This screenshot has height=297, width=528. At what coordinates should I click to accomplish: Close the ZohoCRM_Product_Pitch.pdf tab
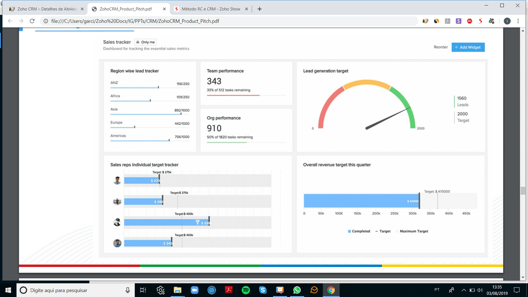coord(164,9)
